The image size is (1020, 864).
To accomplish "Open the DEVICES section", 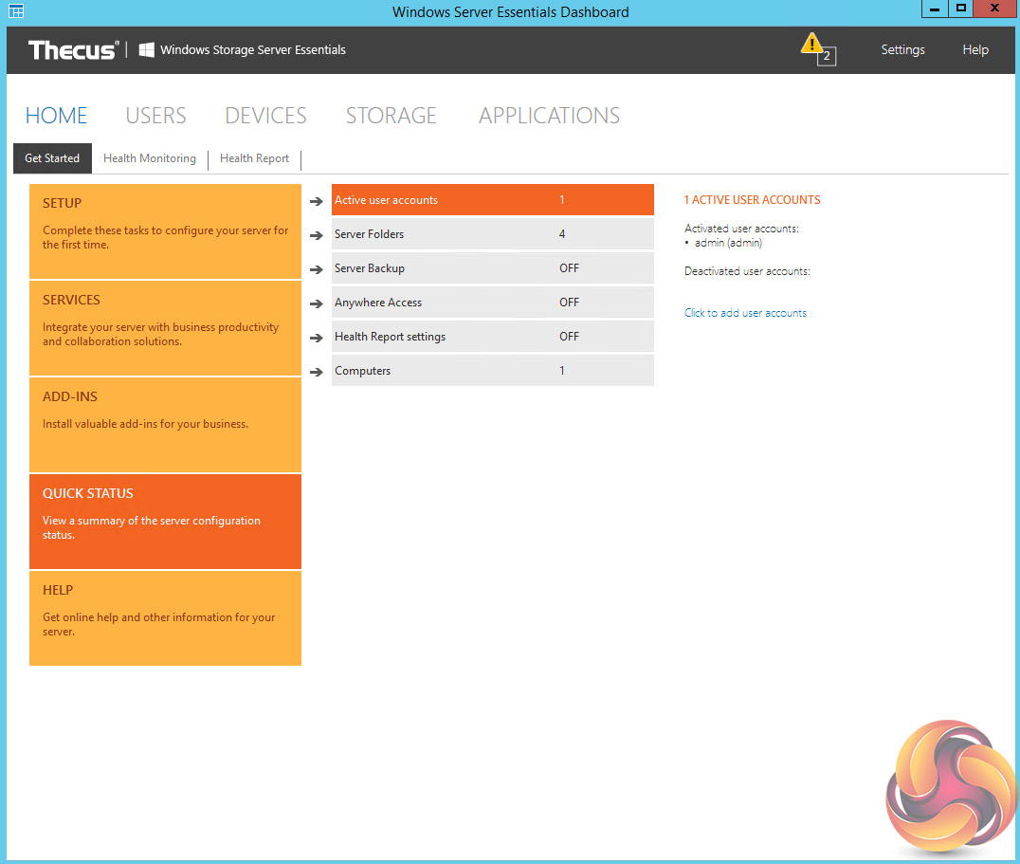I will pyautogui.click(x=265, y=115).
